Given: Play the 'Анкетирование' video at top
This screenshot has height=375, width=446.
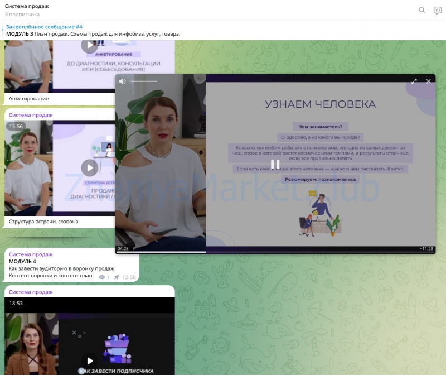Looking at the screenshot, I should (89, 46).
